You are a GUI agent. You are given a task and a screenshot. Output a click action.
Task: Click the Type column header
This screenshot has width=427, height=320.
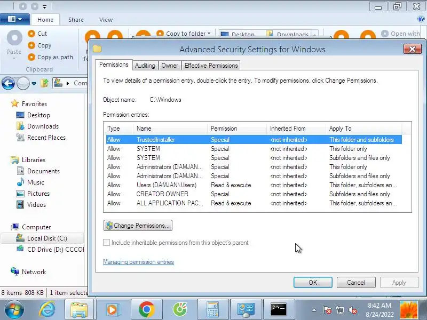tap(118, 129)
